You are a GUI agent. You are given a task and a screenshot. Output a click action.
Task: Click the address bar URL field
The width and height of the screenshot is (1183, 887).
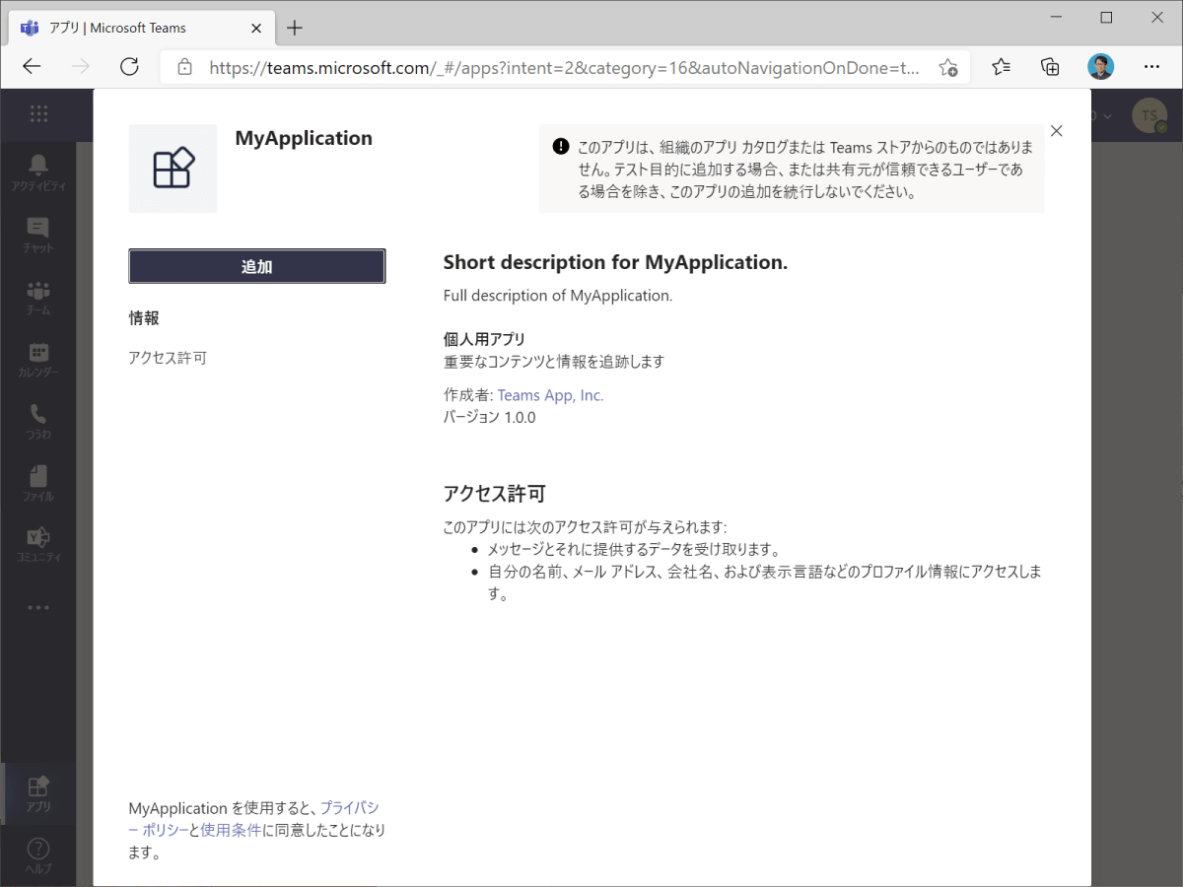[564, 67]
